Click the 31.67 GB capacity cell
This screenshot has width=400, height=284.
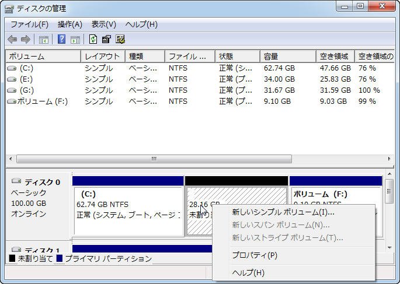pos(279,90)
